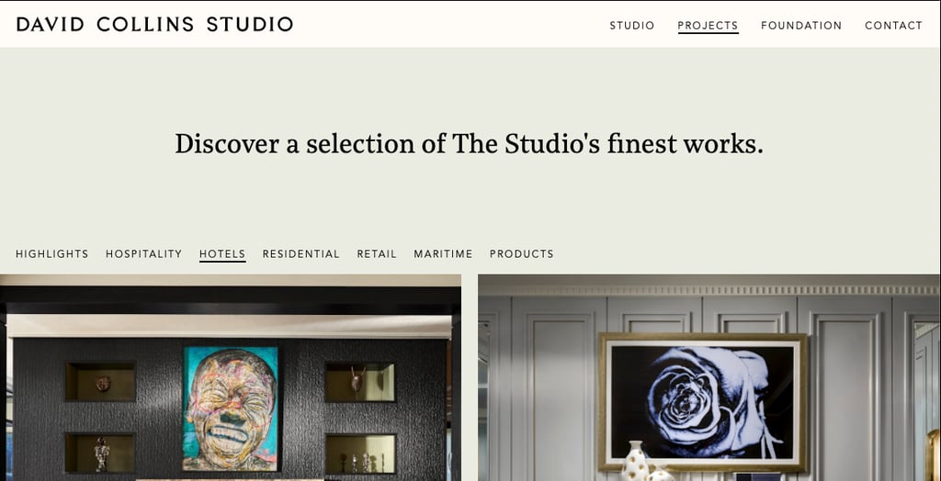941x481 pixels.
Task: Visit the Contact page link
Action: click(x=893, y=25)
